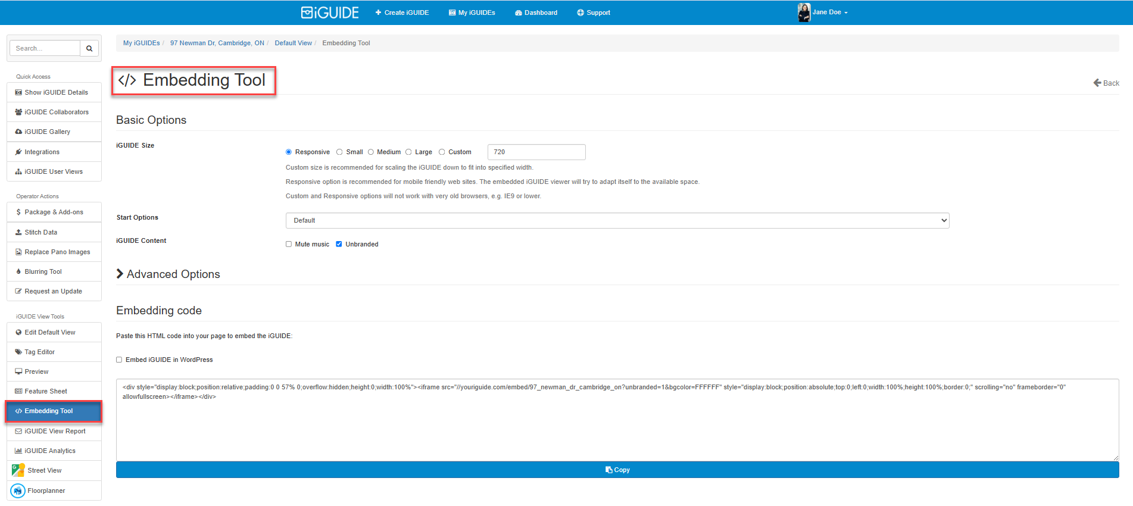This screenshot has width=1133, height=506.
Task: Click the Tag Editor tags icon
Action: (18, 352)
